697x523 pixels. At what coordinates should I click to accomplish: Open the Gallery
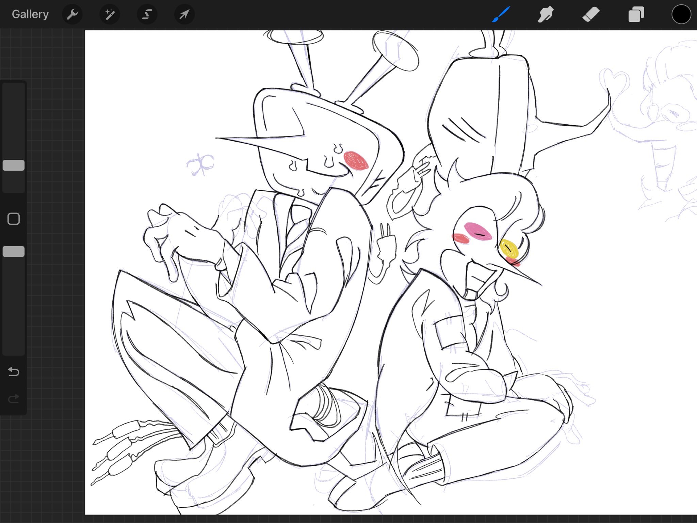(30, 14)
